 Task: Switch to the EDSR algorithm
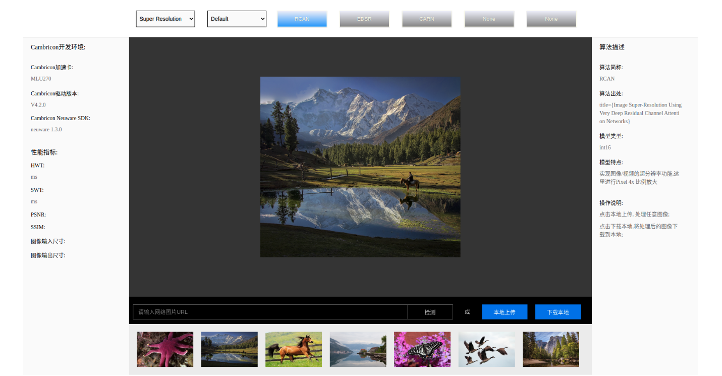coord(364,19)
